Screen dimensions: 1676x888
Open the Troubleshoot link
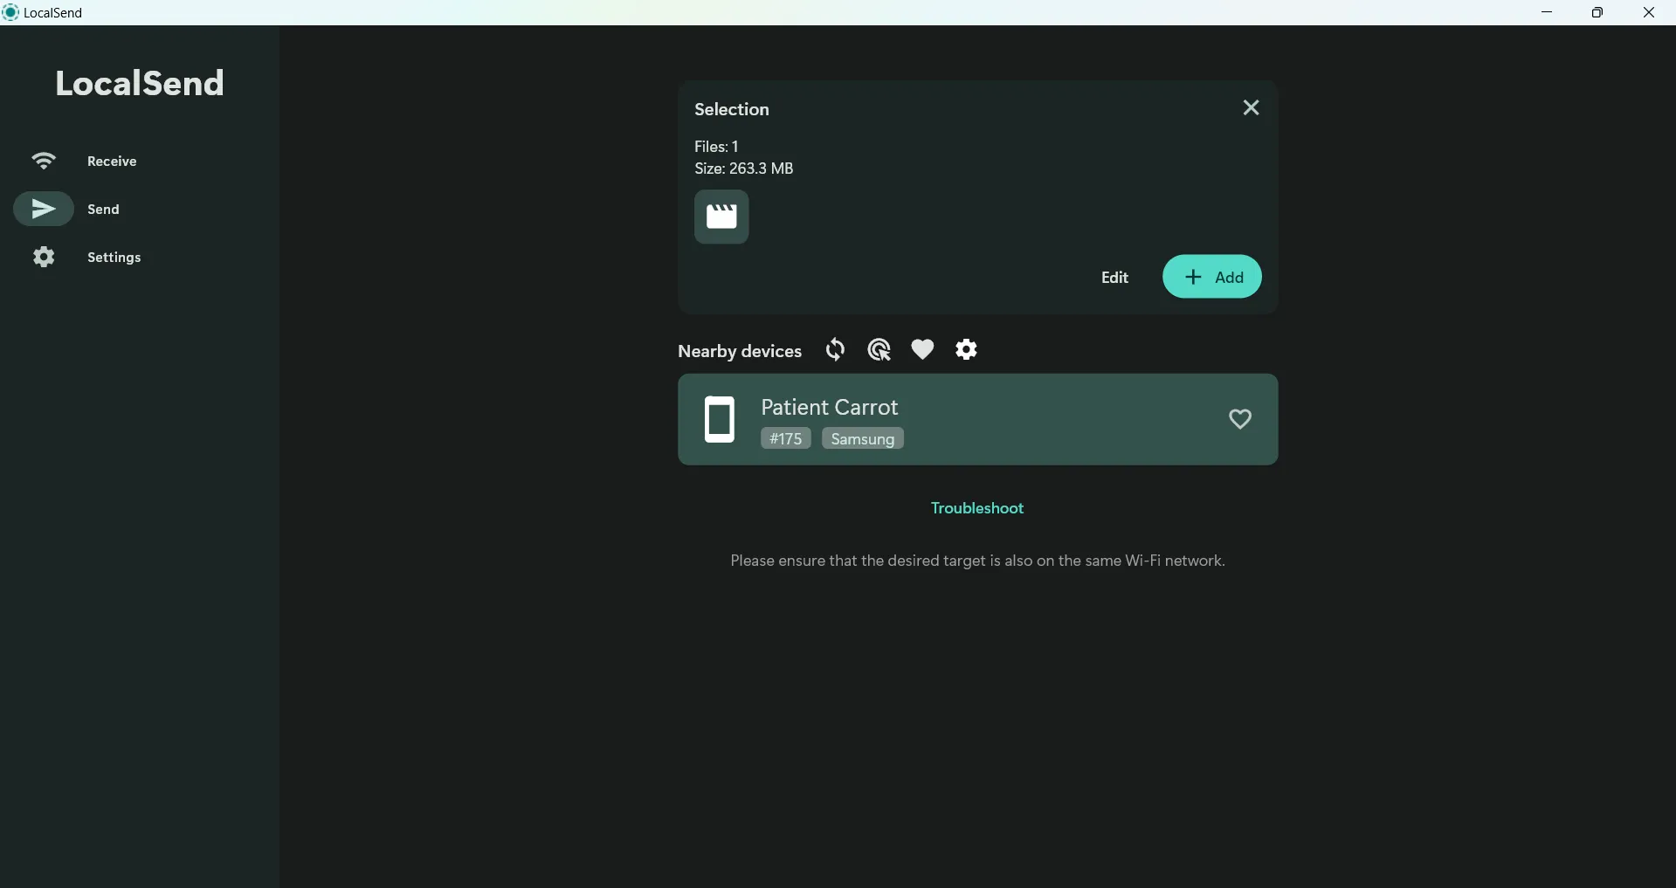[x=976, y=507]
